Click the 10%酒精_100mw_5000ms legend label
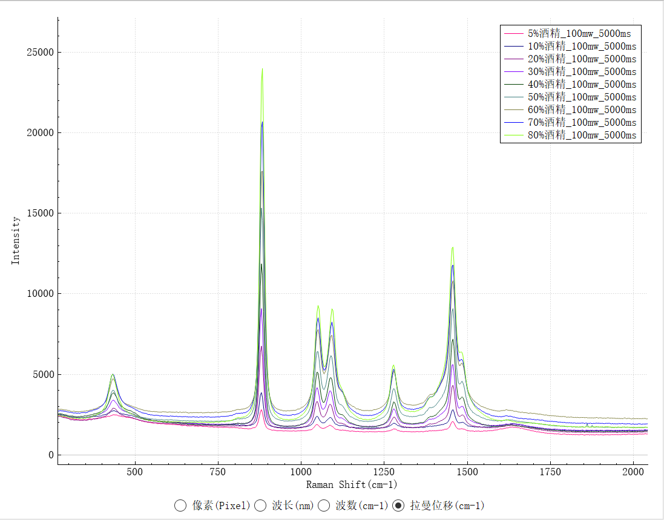This screenshot has width=664, height=520. pos(582,46)
